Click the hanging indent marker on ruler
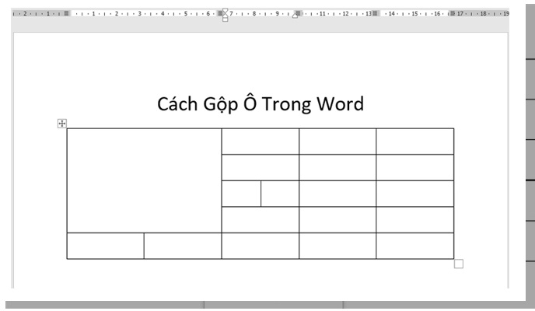Image resolution: width=535 pixels, height=311 pixels. click(x=226, y=15)
